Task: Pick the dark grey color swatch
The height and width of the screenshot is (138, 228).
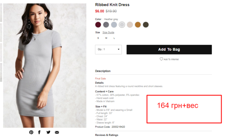Action: tap(106, 25)
